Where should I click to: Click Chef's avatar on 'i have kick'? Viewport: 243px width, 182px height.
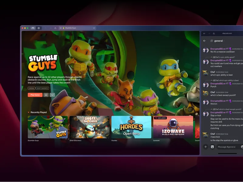(206, 135)
